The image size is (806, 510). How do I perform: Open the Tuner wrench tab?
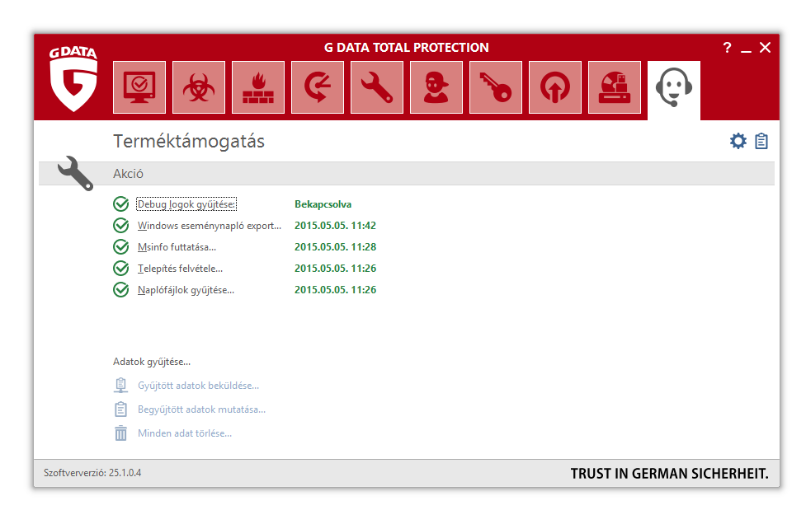(377, 87)
